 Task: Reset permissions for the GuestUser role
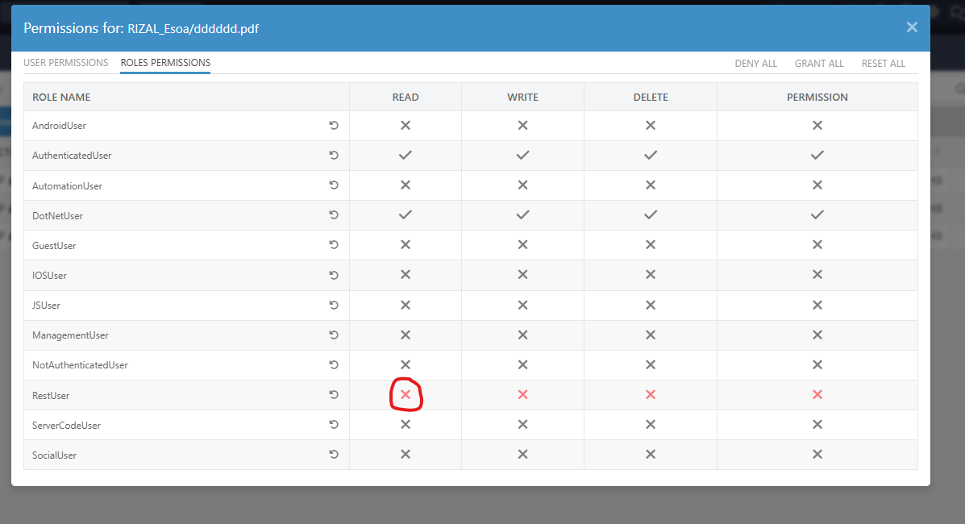[334, 245]
